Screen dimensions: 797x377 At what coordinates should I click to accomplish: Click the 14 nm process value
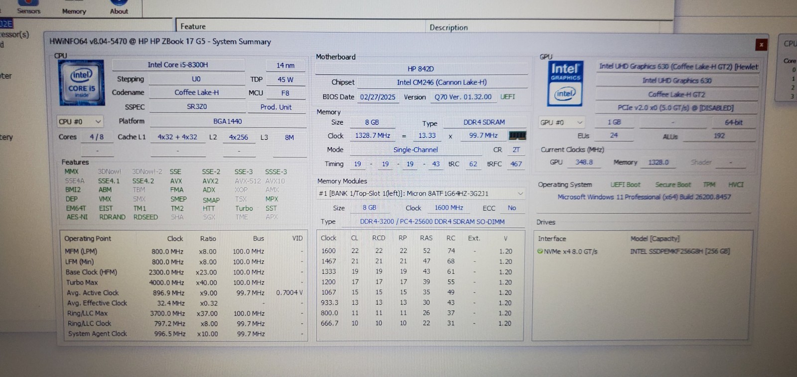(x=285, y=65)
